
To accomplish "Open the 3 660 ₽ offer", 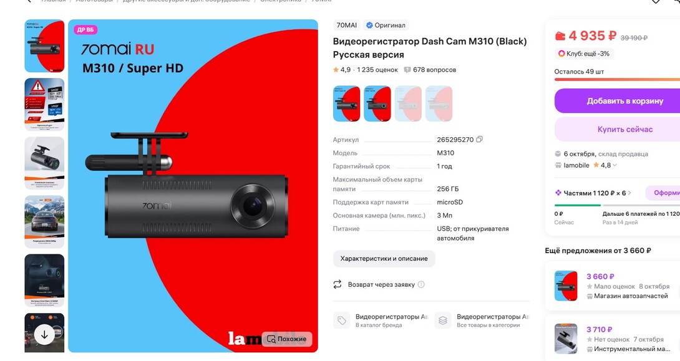I will (x=613, y=286).
